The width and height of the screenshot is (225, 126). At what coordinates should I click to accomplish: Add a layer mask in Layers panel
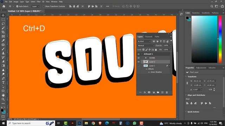click(x=149, y=92)
